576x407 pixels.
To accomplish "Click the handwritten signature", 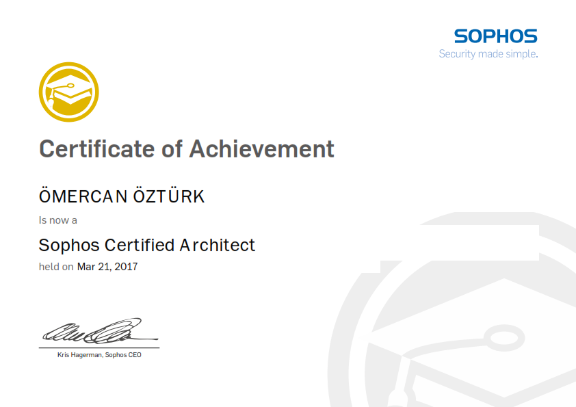I will [x=100, y=331].
